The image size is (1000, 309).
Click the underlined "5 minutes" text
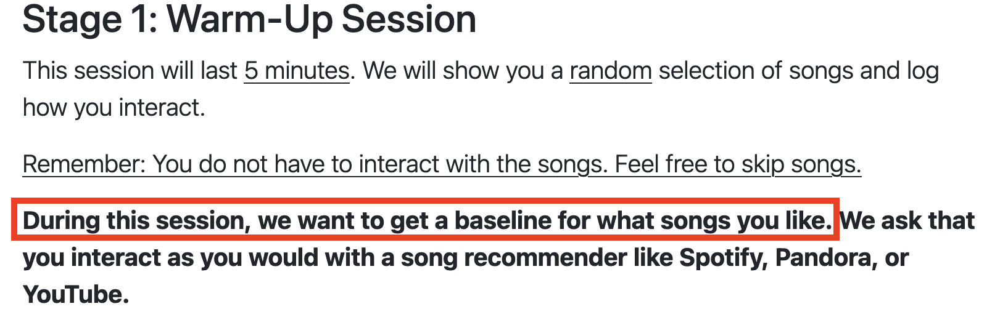pyautogui.click(x=297, y=71)
